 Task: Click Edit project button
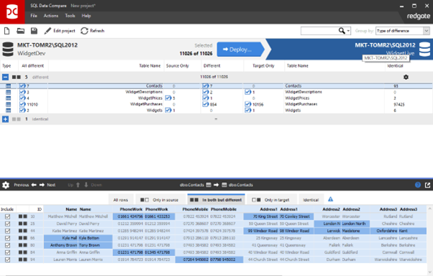60,31
